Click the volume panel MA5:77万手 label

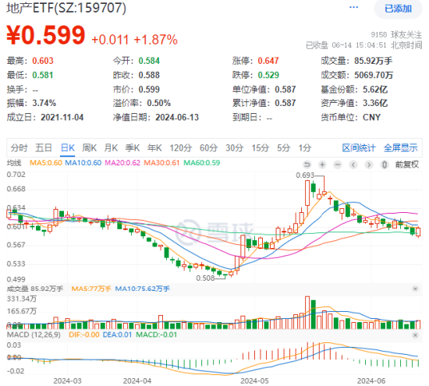point(91,289)
